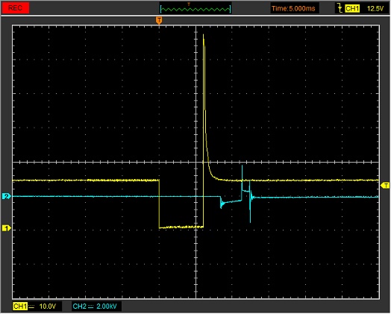Click the CH2 2.00KV scale readout
This screenshot has width=391, height=314.
107,307
